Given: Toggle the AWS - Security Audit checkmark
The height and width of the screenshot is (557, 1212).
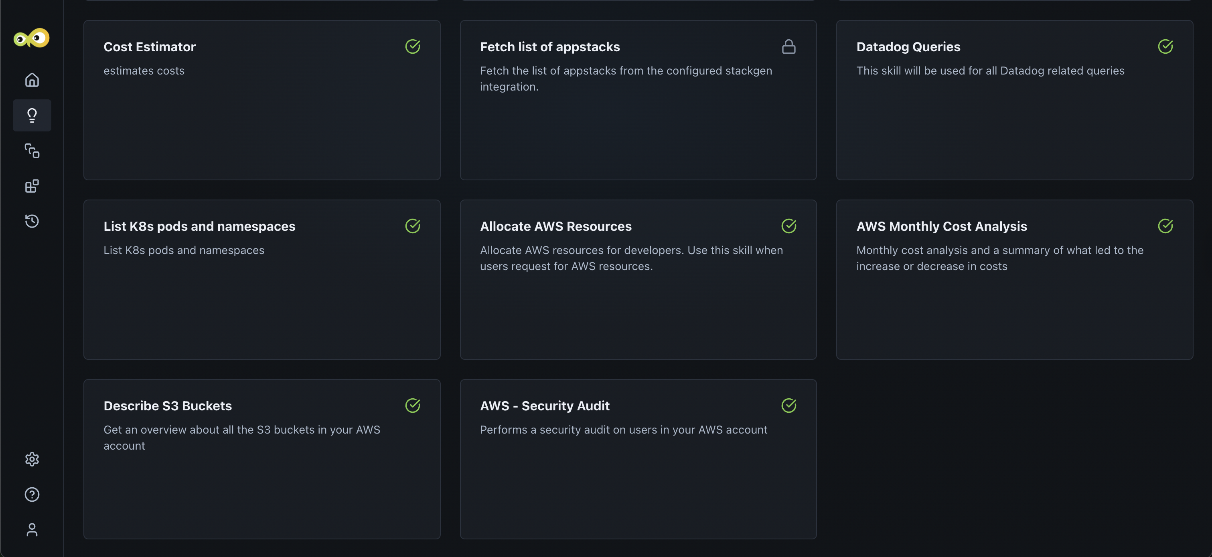Looking at the screenshot, I should [x=788, y=406].
